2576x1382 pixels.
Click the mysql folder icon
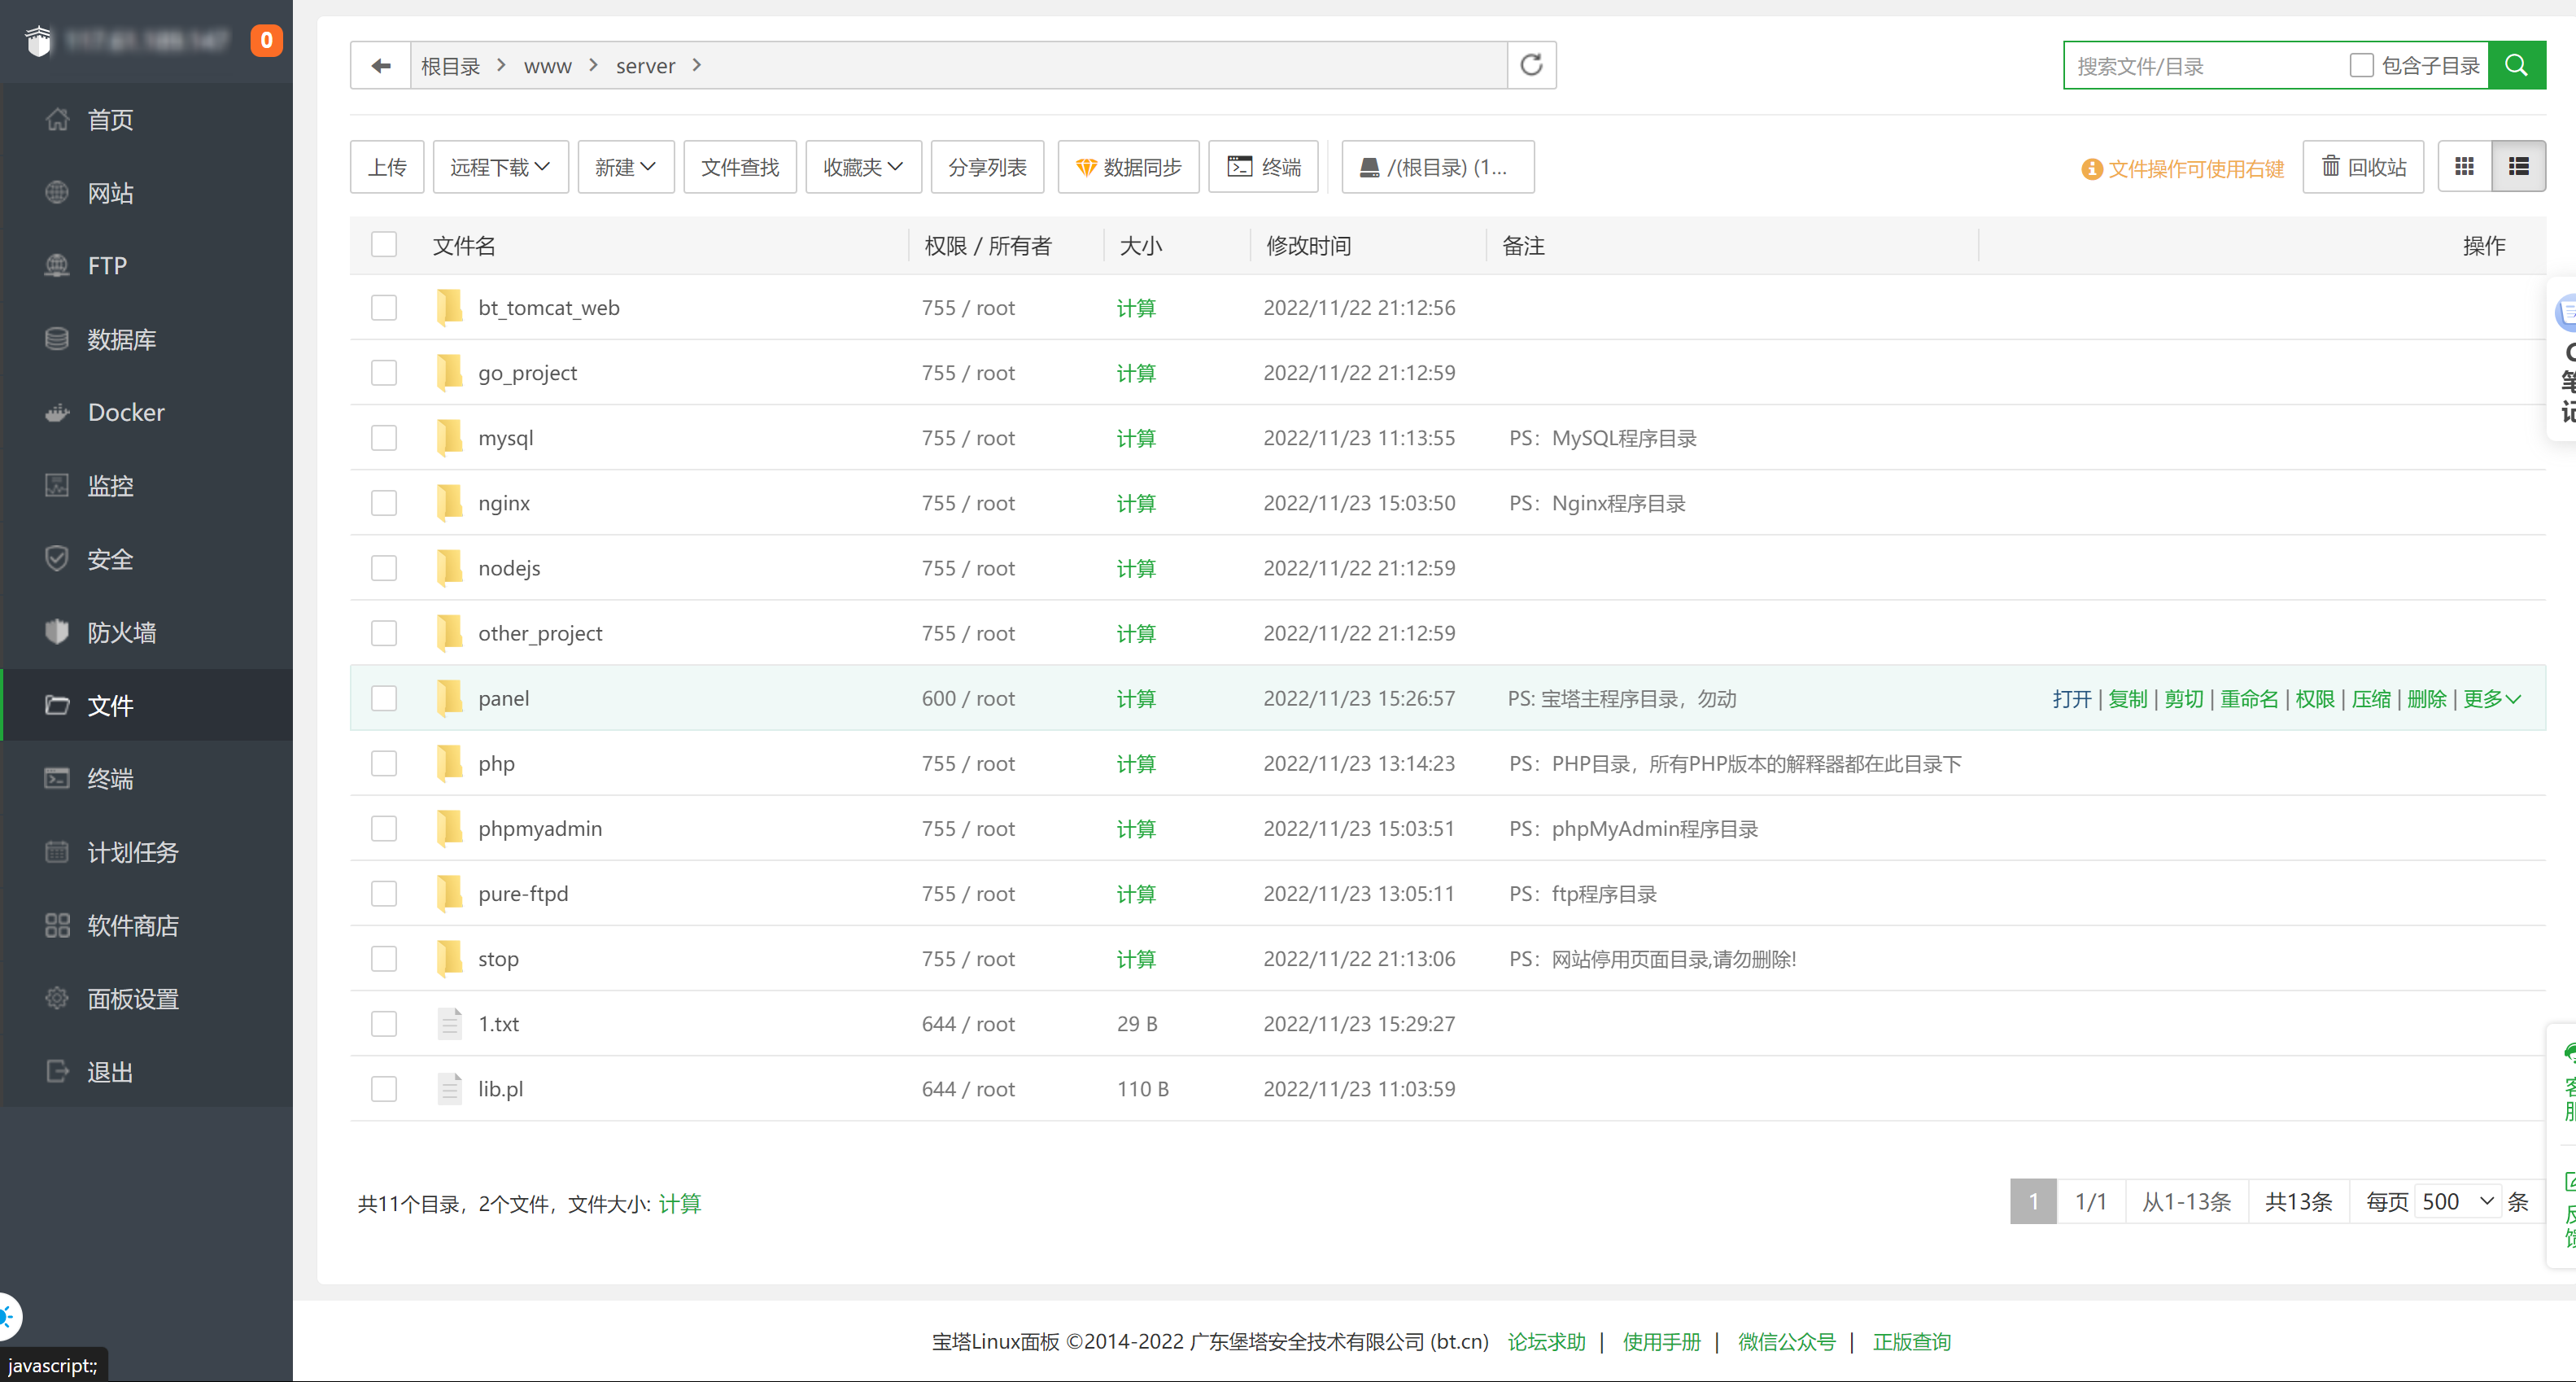pyautogui.click(x=450, y=438)
